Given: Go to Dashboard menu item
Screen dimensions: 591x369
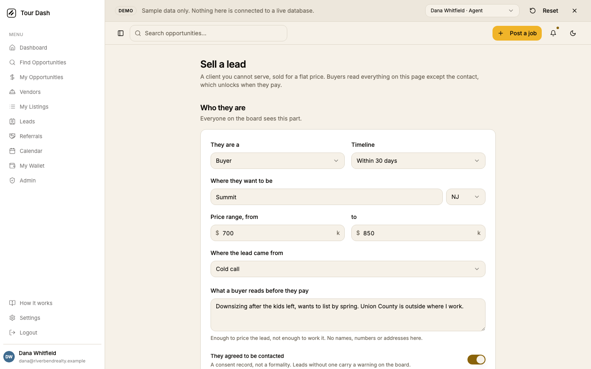Looking at the screenshot, I should point(53,48).
